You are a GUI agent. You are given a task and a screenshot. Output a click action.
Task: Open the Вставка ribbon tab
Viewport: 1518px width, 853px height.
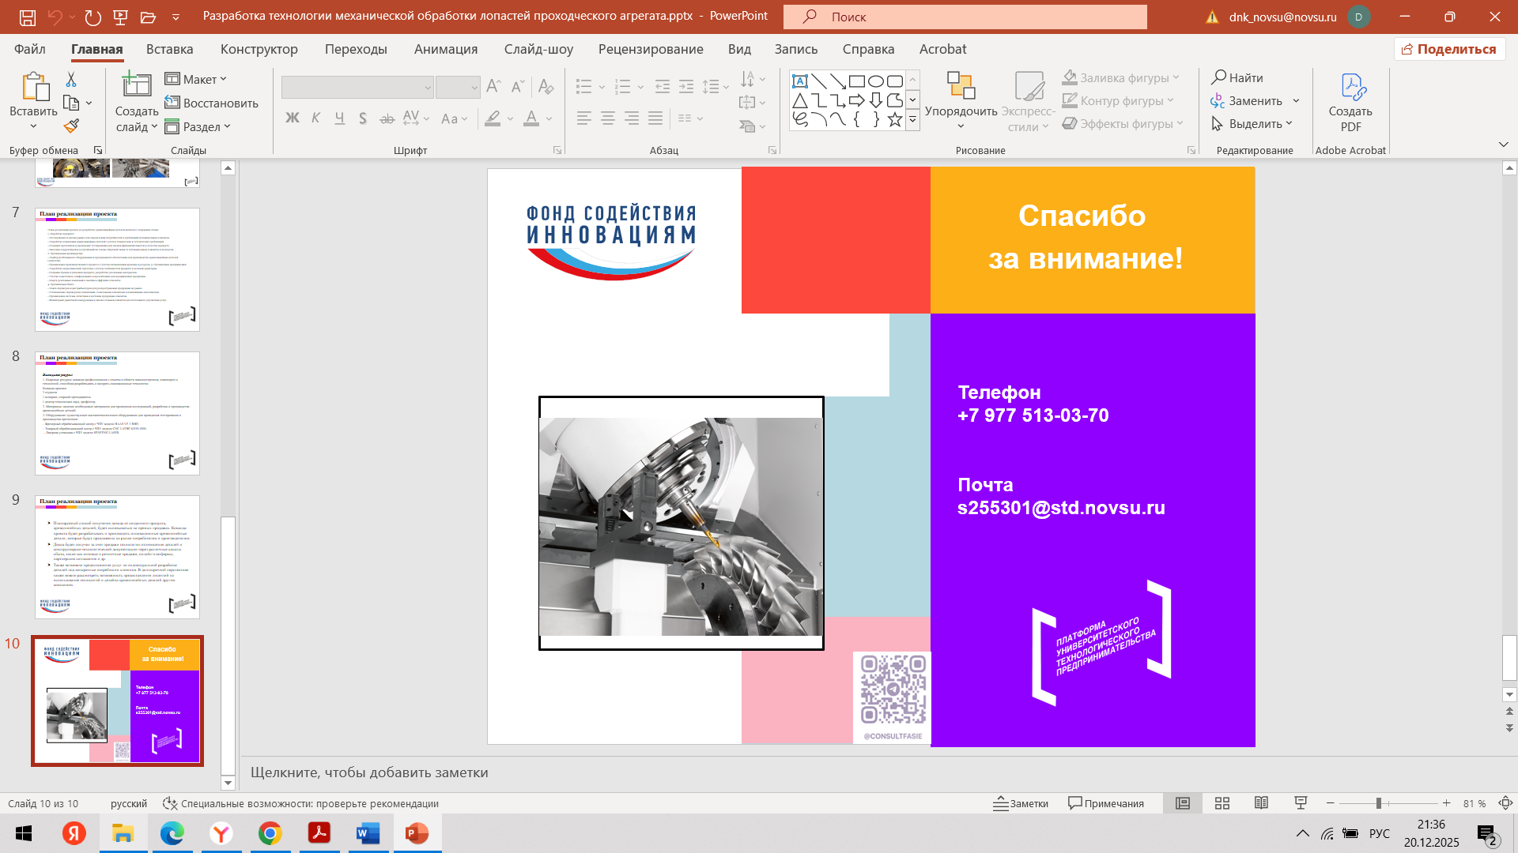pos(169,49)
